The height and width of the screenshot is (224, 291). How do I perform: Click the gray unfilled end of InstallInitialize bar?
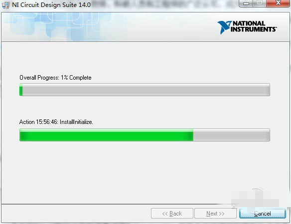(x=231, y=135)
